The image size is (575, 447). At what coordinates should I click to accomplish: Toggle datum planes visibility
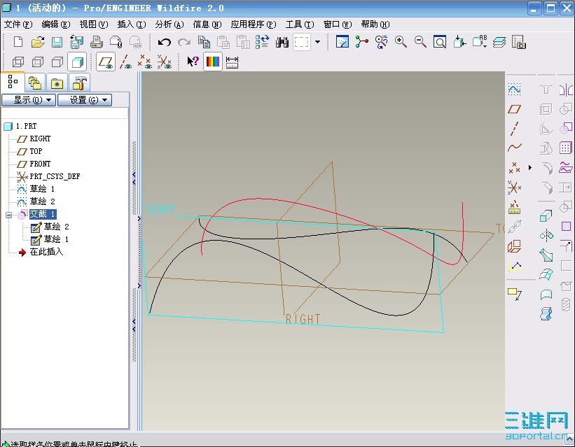click(106, 62)
